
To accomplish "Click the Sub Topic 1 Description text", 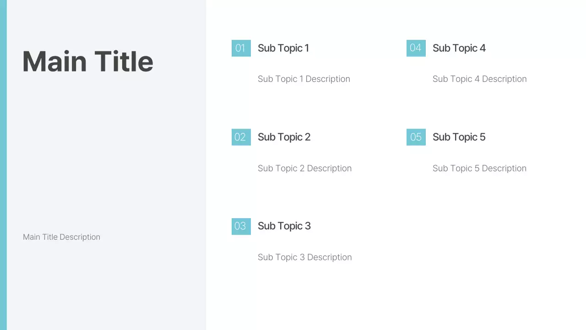I will point(304,79).
